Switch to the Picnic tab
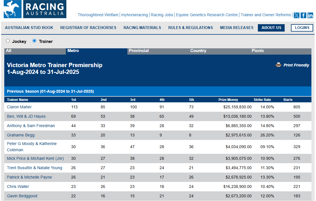Screen dimensions: 316x201 (258, 51)
